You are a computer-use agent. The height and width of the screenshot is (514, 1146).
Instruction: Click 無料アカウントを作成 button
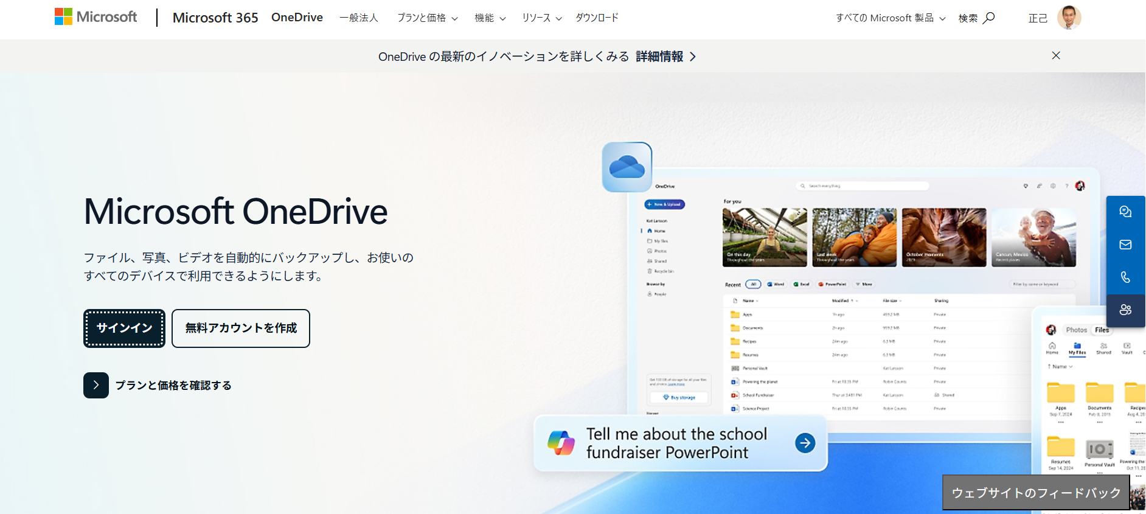coord(241,328)
